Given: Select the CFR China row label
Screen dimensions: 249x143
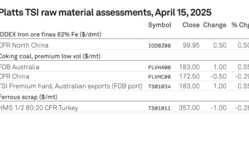Looking at the screenshot, I should (x=15, y=76).
